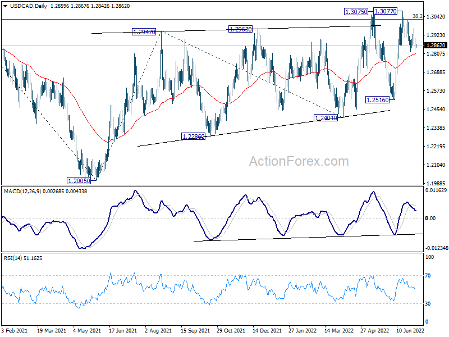The image size is (449, 337).
Task: Click the 1.20050 low price label
Action: (79, 180)
